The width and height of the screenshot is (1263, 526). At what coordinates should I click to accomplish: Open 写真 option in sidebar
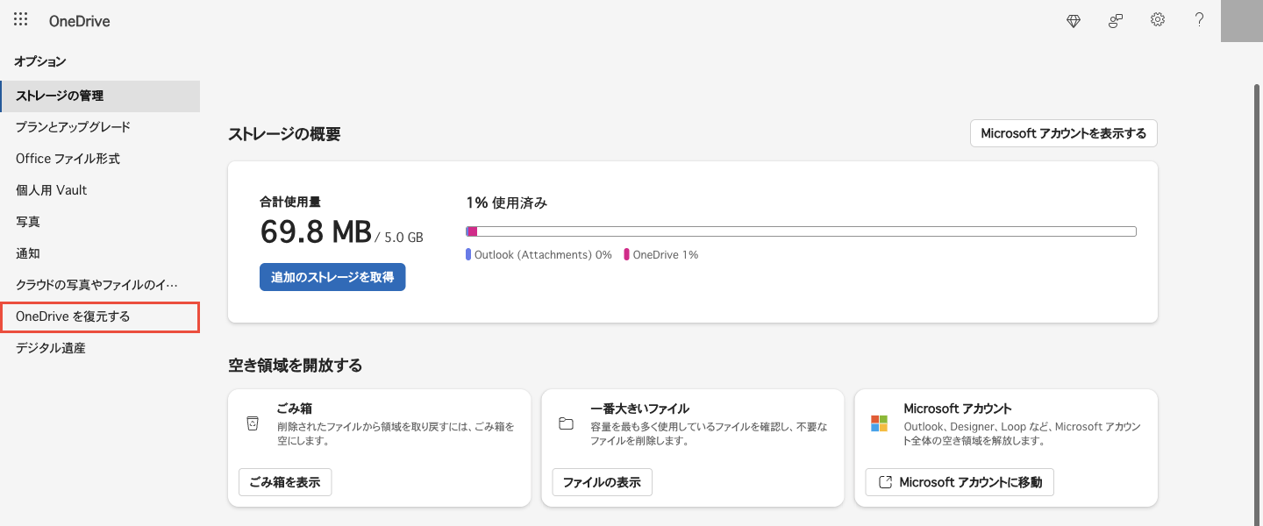(100, 222)
